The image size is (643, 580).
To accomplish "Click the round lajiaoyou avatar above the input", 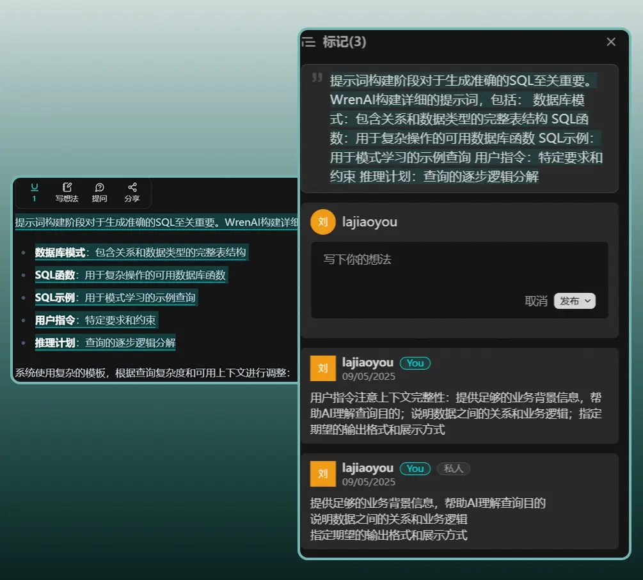I will point(323,222).
